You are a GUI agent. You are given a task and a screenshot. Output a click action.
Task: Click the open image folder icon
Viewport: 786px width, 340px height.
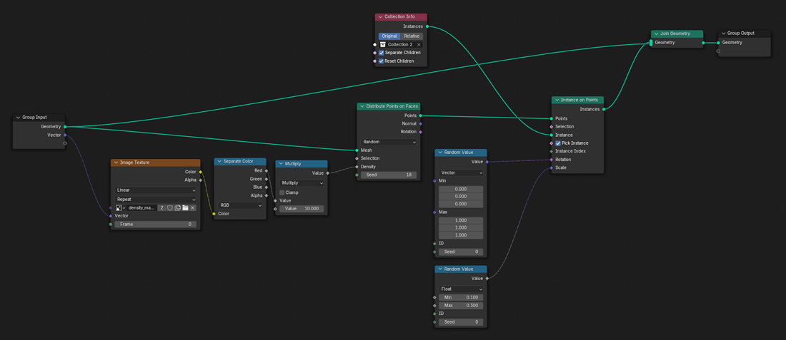pos(185,208)
